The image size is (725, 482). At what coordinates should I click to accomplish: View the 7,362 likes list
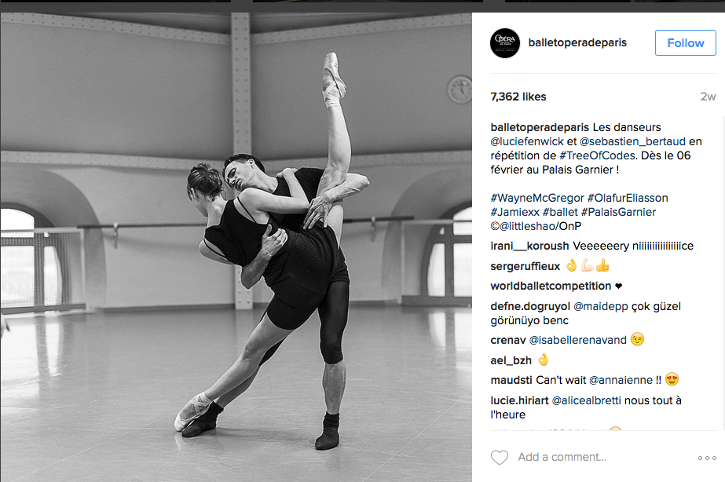click(518, 97)
